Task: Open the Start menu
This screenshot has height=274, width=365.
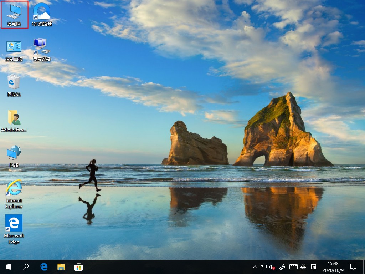Action: (x=8, y=267)
